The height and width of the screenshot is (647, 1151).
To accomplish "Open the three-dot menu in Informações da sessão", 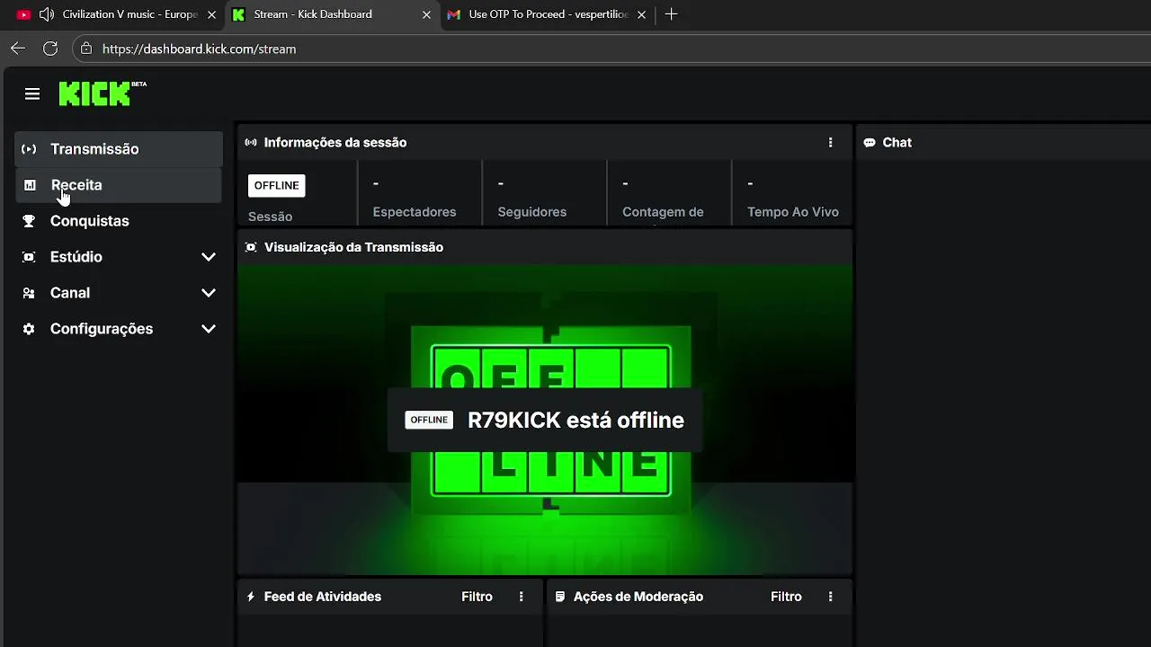I will coord(830,142).
